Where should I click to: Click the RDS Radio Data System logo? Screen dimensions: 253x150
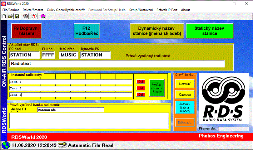pyautogui.click(x=224, y=99)
